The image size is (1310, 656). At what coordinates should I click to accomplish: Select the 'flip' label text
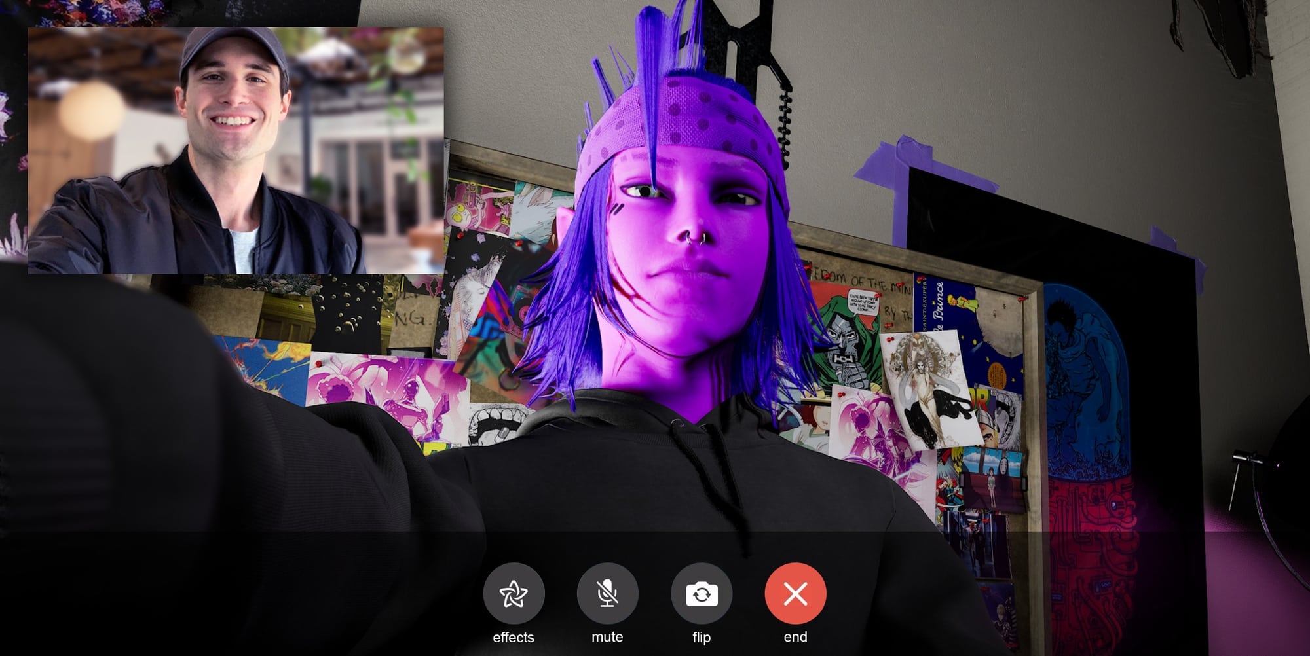(702, 636)
